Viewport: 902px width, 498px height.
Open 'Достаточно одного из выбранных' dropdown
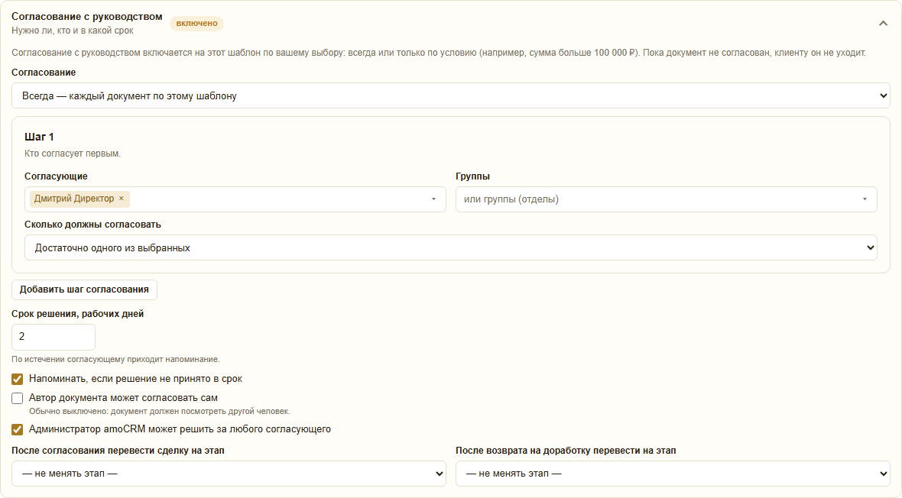tap(451, 247)
